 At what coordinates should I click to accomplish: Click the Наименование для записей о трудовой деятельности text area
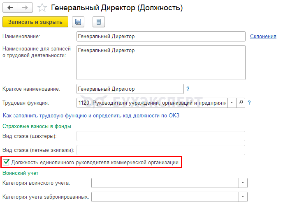161,62
